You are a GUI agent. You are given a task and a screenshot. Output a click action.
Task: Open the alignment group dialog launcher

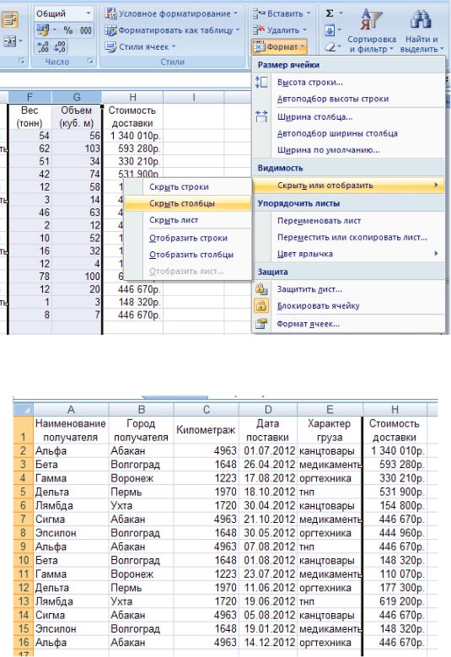pos(22,62)
